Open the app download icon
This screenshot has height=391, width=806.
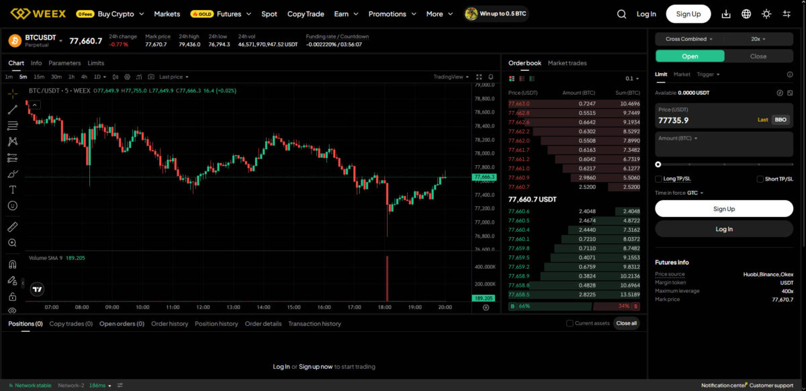[726, 13]
